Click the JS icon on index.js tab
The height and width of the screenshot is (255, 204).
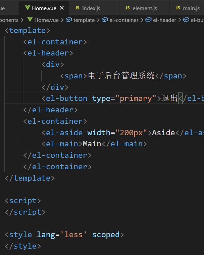77,8
